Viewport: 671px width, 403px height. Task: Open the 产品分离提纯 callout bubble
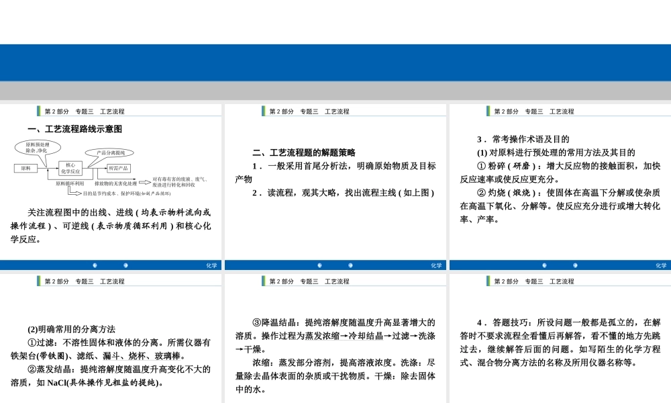point(110,152)
